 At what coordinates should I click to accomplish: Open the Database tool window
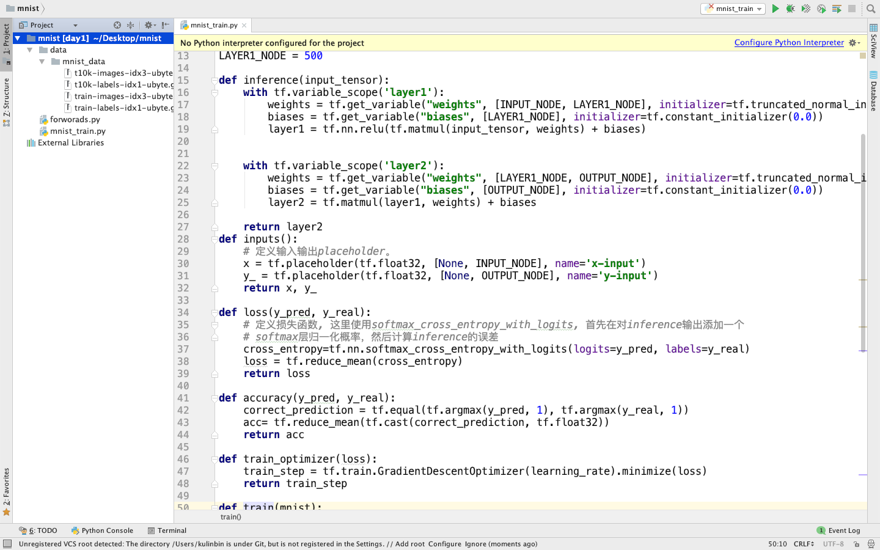[874, 91]
